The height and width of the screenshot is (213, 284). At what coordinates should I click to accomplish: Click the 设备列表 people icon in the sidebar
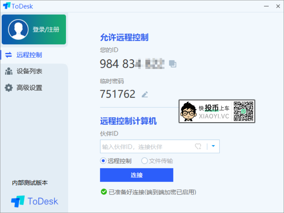click(8, 71)
